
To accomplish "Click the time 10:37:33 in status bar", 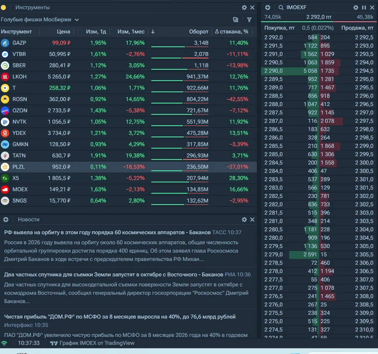I will point(29,343).
